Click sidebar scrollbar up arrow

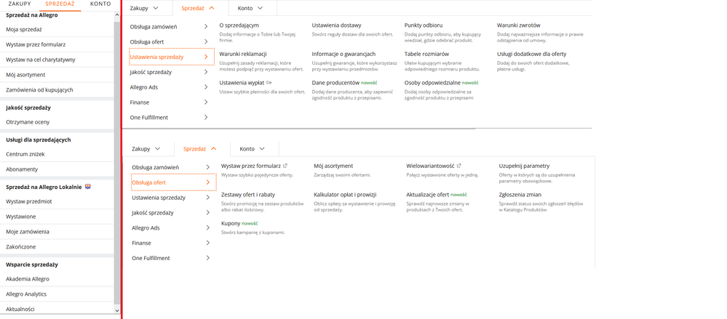[x=117, y=15]
